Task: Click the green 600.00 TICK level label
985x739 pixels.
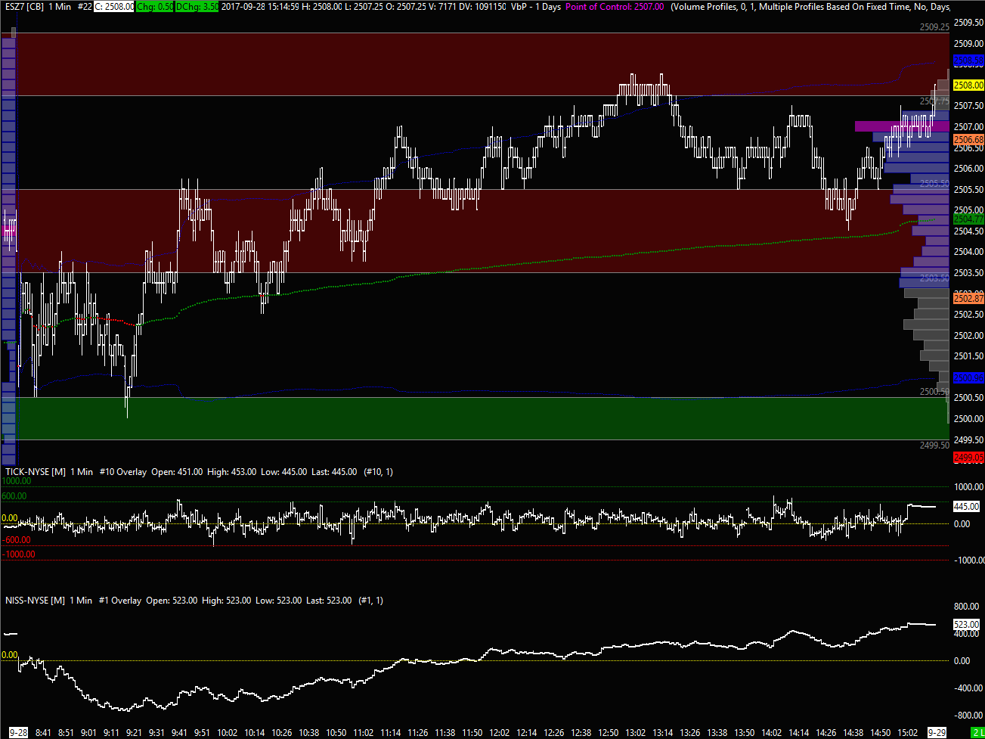Action: (14, 496)
